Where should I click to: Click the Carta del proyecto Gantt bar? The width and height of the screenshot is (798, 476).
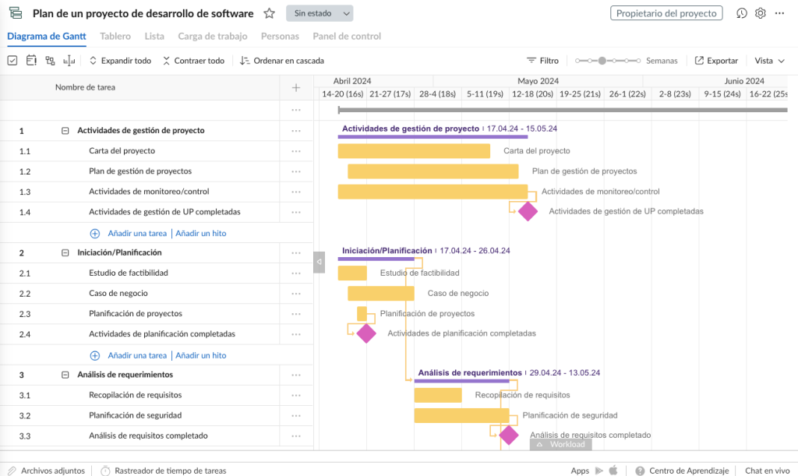click(x=414, y=151)
